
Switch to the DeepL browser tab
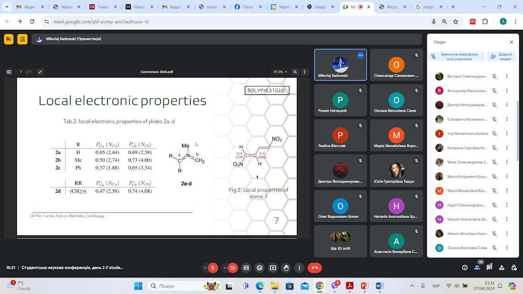point(320,7)
